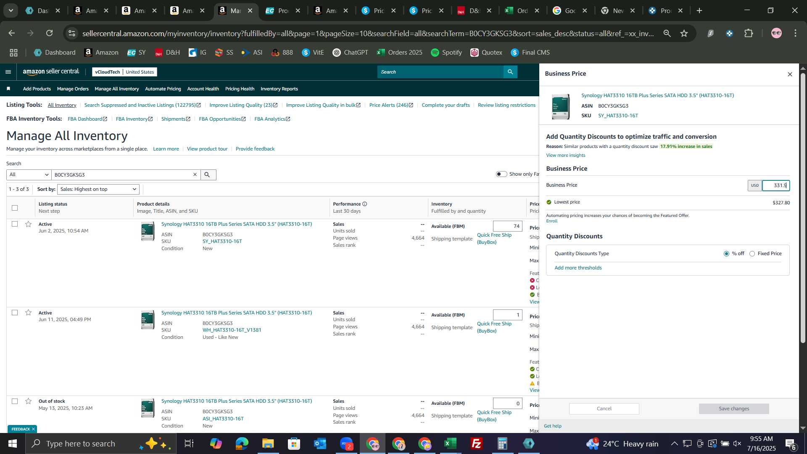Open the browser tab search dropdown
This screenshot has height=454, width=807.
[x=11, y=11]
